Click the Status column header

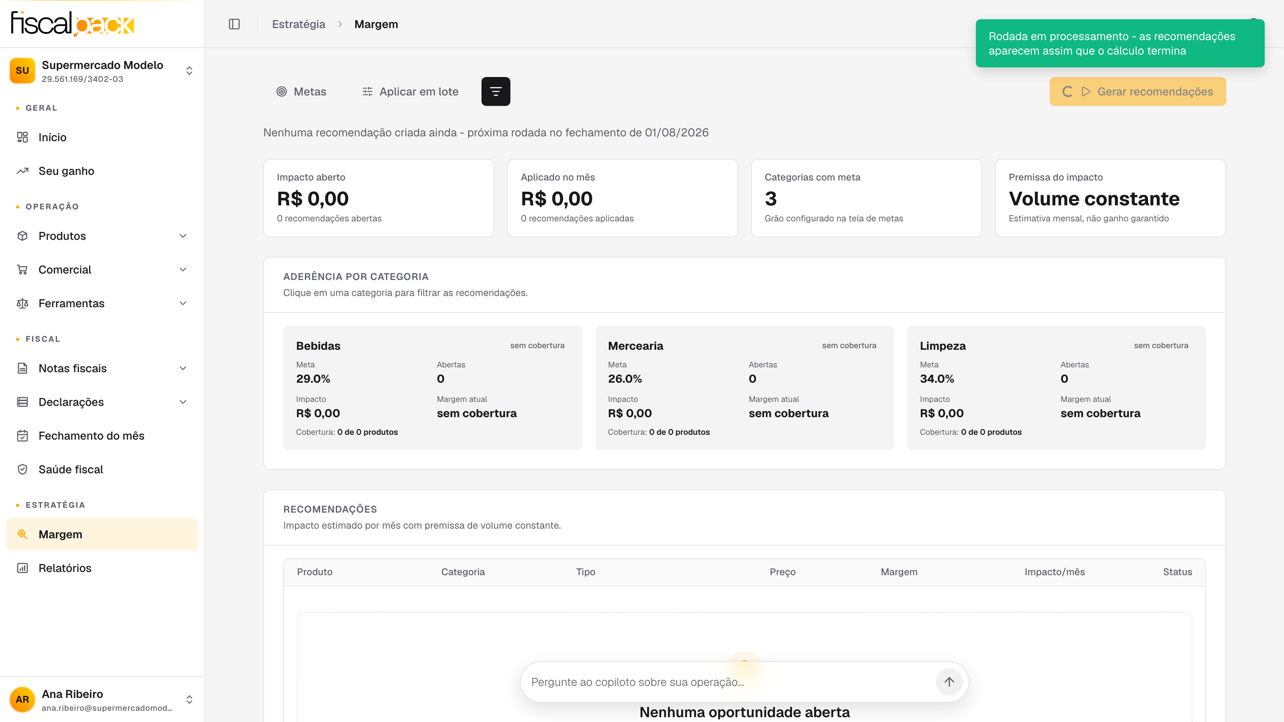(x=1177, y=572)
